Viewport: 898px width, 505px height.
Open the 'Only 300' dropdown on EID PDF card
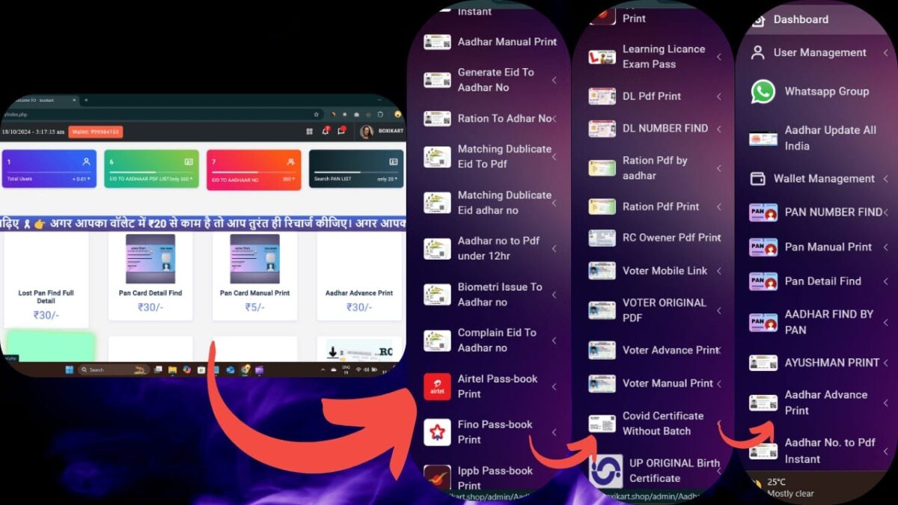(180, 179)
